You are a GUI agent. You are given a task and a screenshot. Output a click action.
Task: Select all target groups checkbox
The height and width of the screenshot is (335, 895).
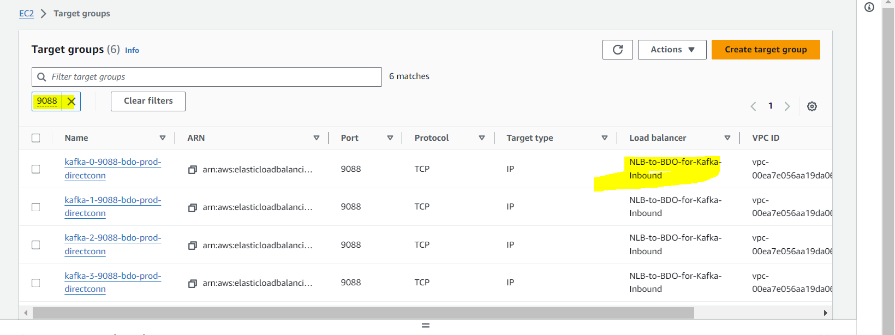[36, 138]
